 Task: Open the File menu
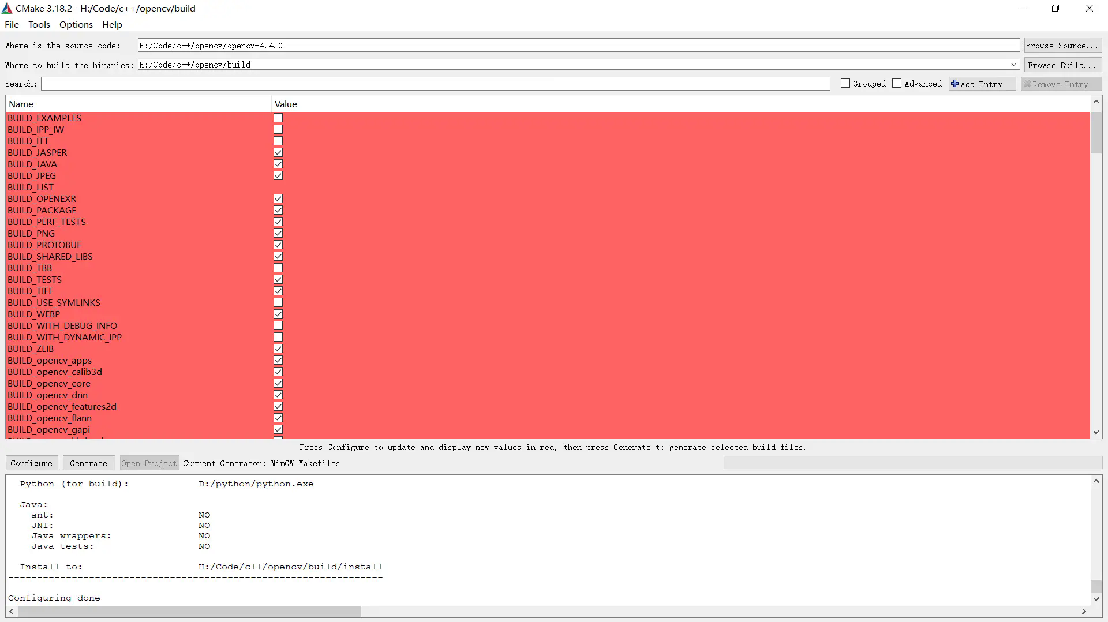point(12,24)
